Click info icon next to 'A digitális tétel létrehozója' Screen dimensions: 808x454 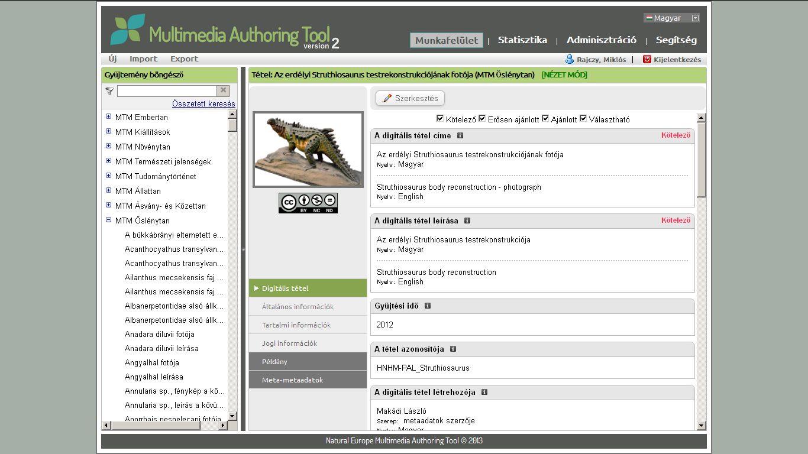point(484,392)
